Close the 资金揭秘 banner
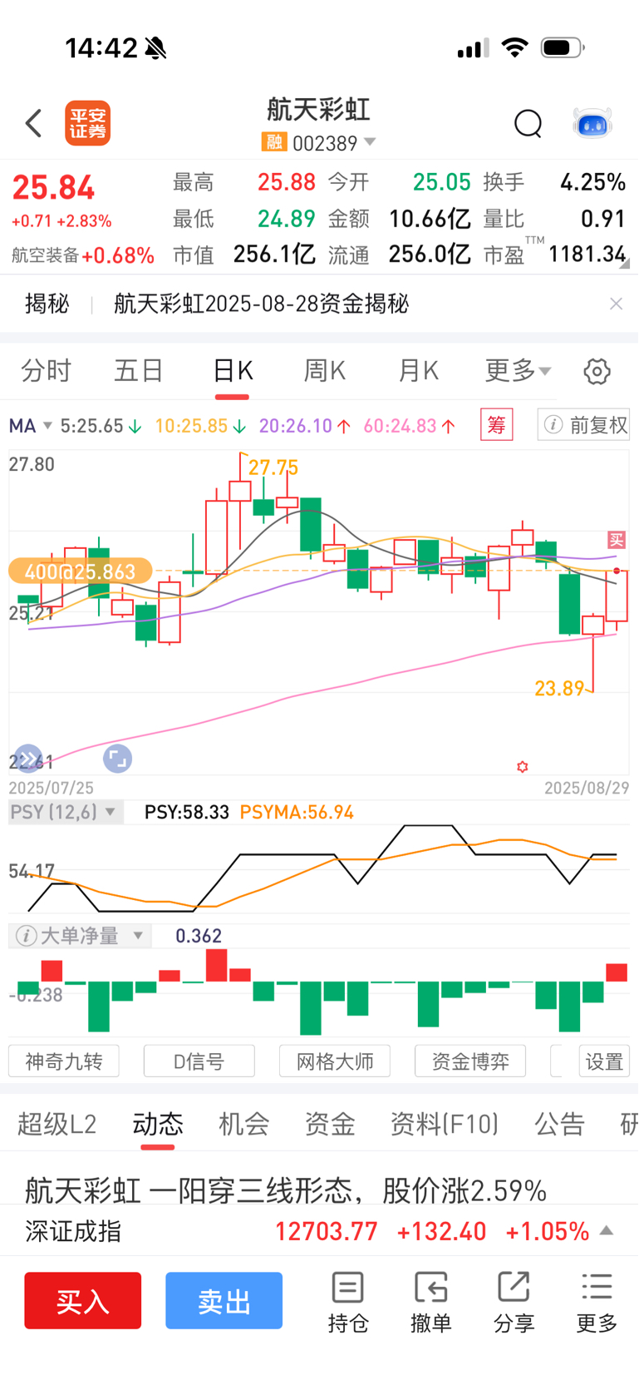639x1385 pixels. click(616, 304)
